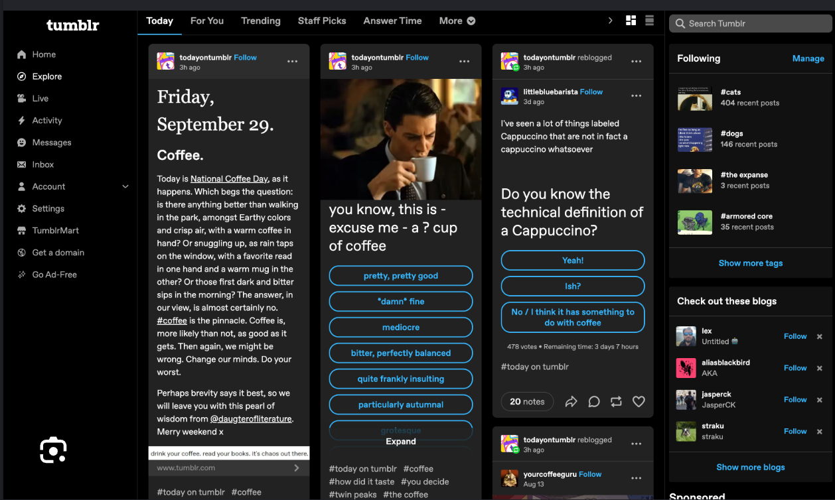
Task: Open Go Ad-Free sparkle icon
Action: click(21, 275)
